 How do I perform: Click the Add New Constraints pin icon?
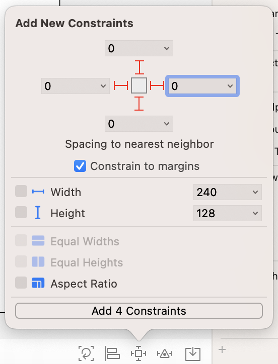pyautogui.click(x=138, y=353)
